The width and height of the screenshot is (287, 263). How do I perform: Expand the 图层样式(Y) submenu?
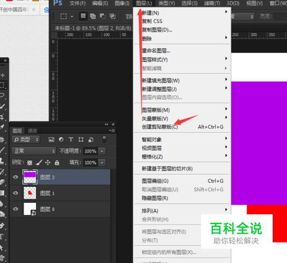(182, 60)
